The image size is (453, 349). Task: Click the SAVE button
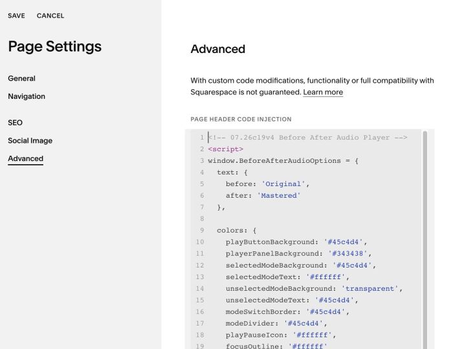(x=16, y=16)
